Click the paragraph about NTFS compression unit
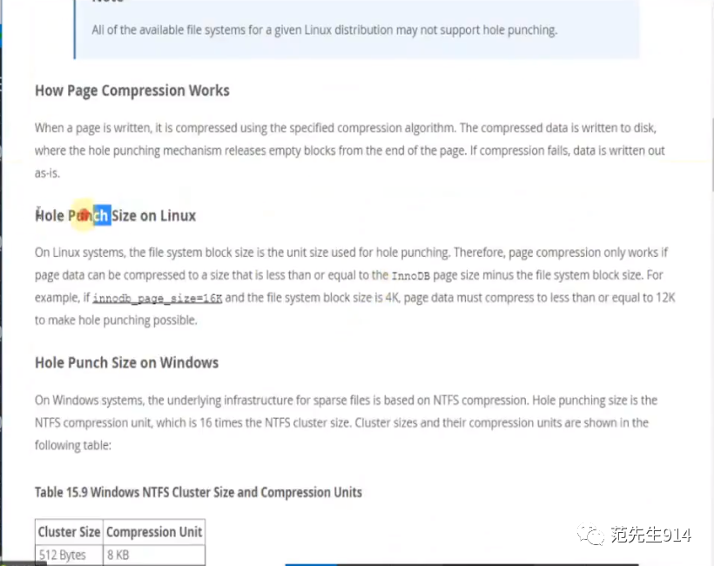Image resolution: width=714 pixels, height=566 pixels. click(x=346, y=422)
